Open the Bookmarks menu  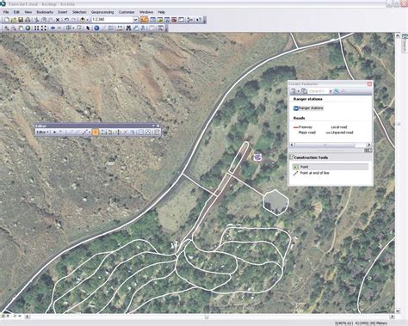(45, 12)
